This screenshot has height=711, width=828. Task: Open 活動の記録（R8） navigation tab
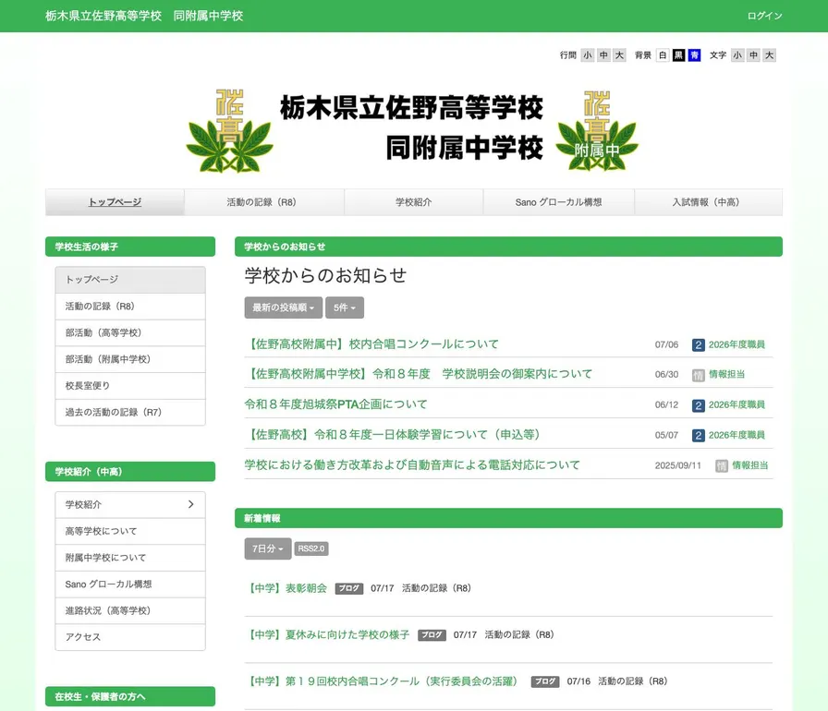click(264, 202)
